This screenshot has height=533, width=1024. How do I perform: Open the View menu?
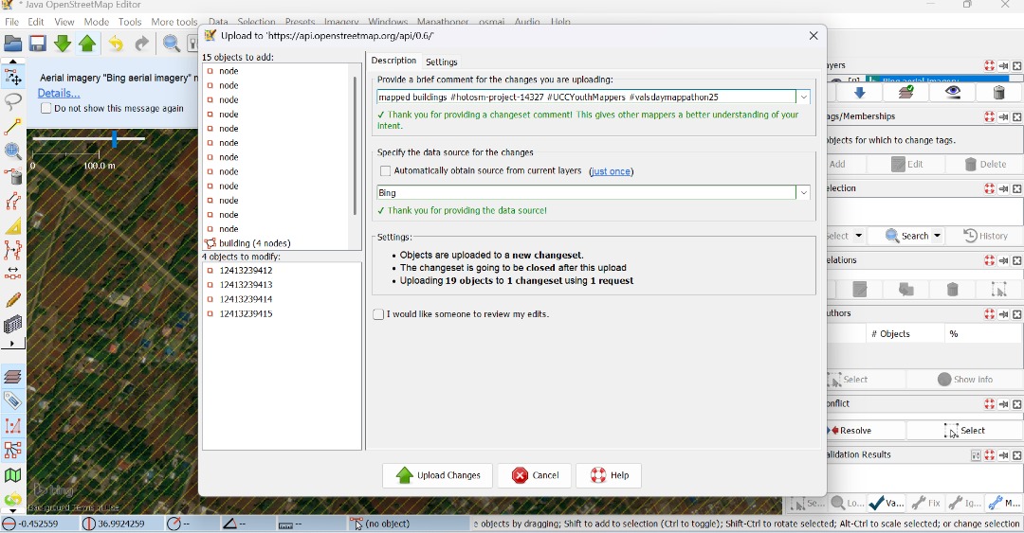(64, 22)
